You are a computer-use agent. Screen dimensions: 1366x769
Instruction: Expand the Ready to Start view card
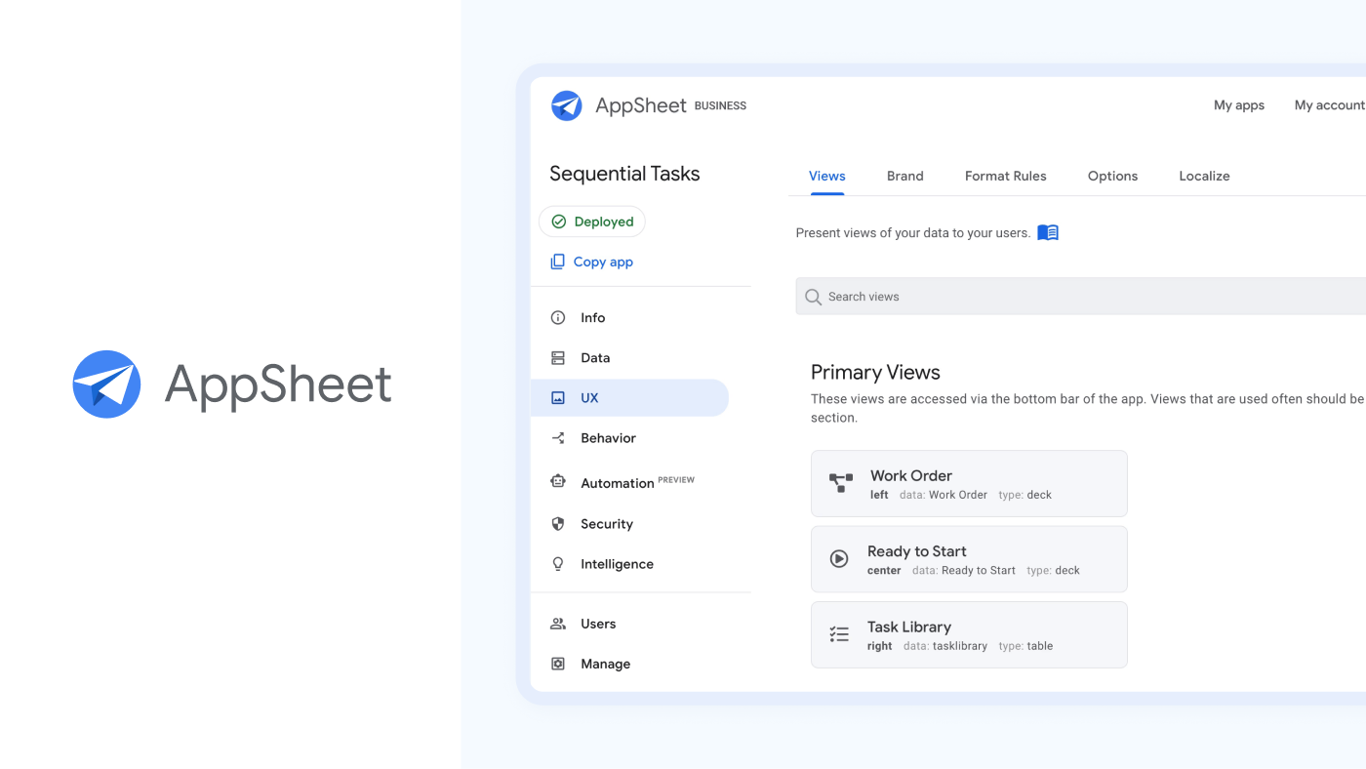(x=969, y=559)
